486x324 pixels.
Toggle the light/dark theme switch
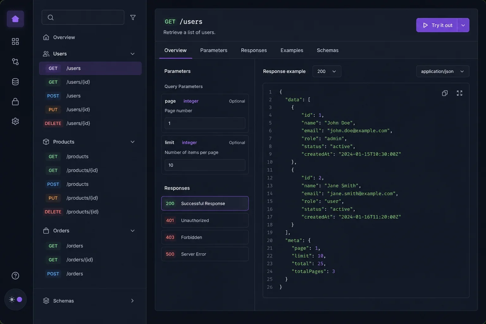16,299
